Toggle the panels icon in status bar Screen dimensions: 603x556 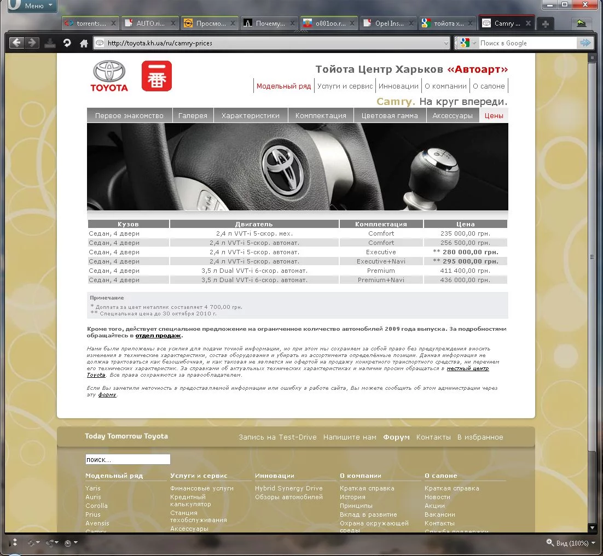click(x=15, y=542)
